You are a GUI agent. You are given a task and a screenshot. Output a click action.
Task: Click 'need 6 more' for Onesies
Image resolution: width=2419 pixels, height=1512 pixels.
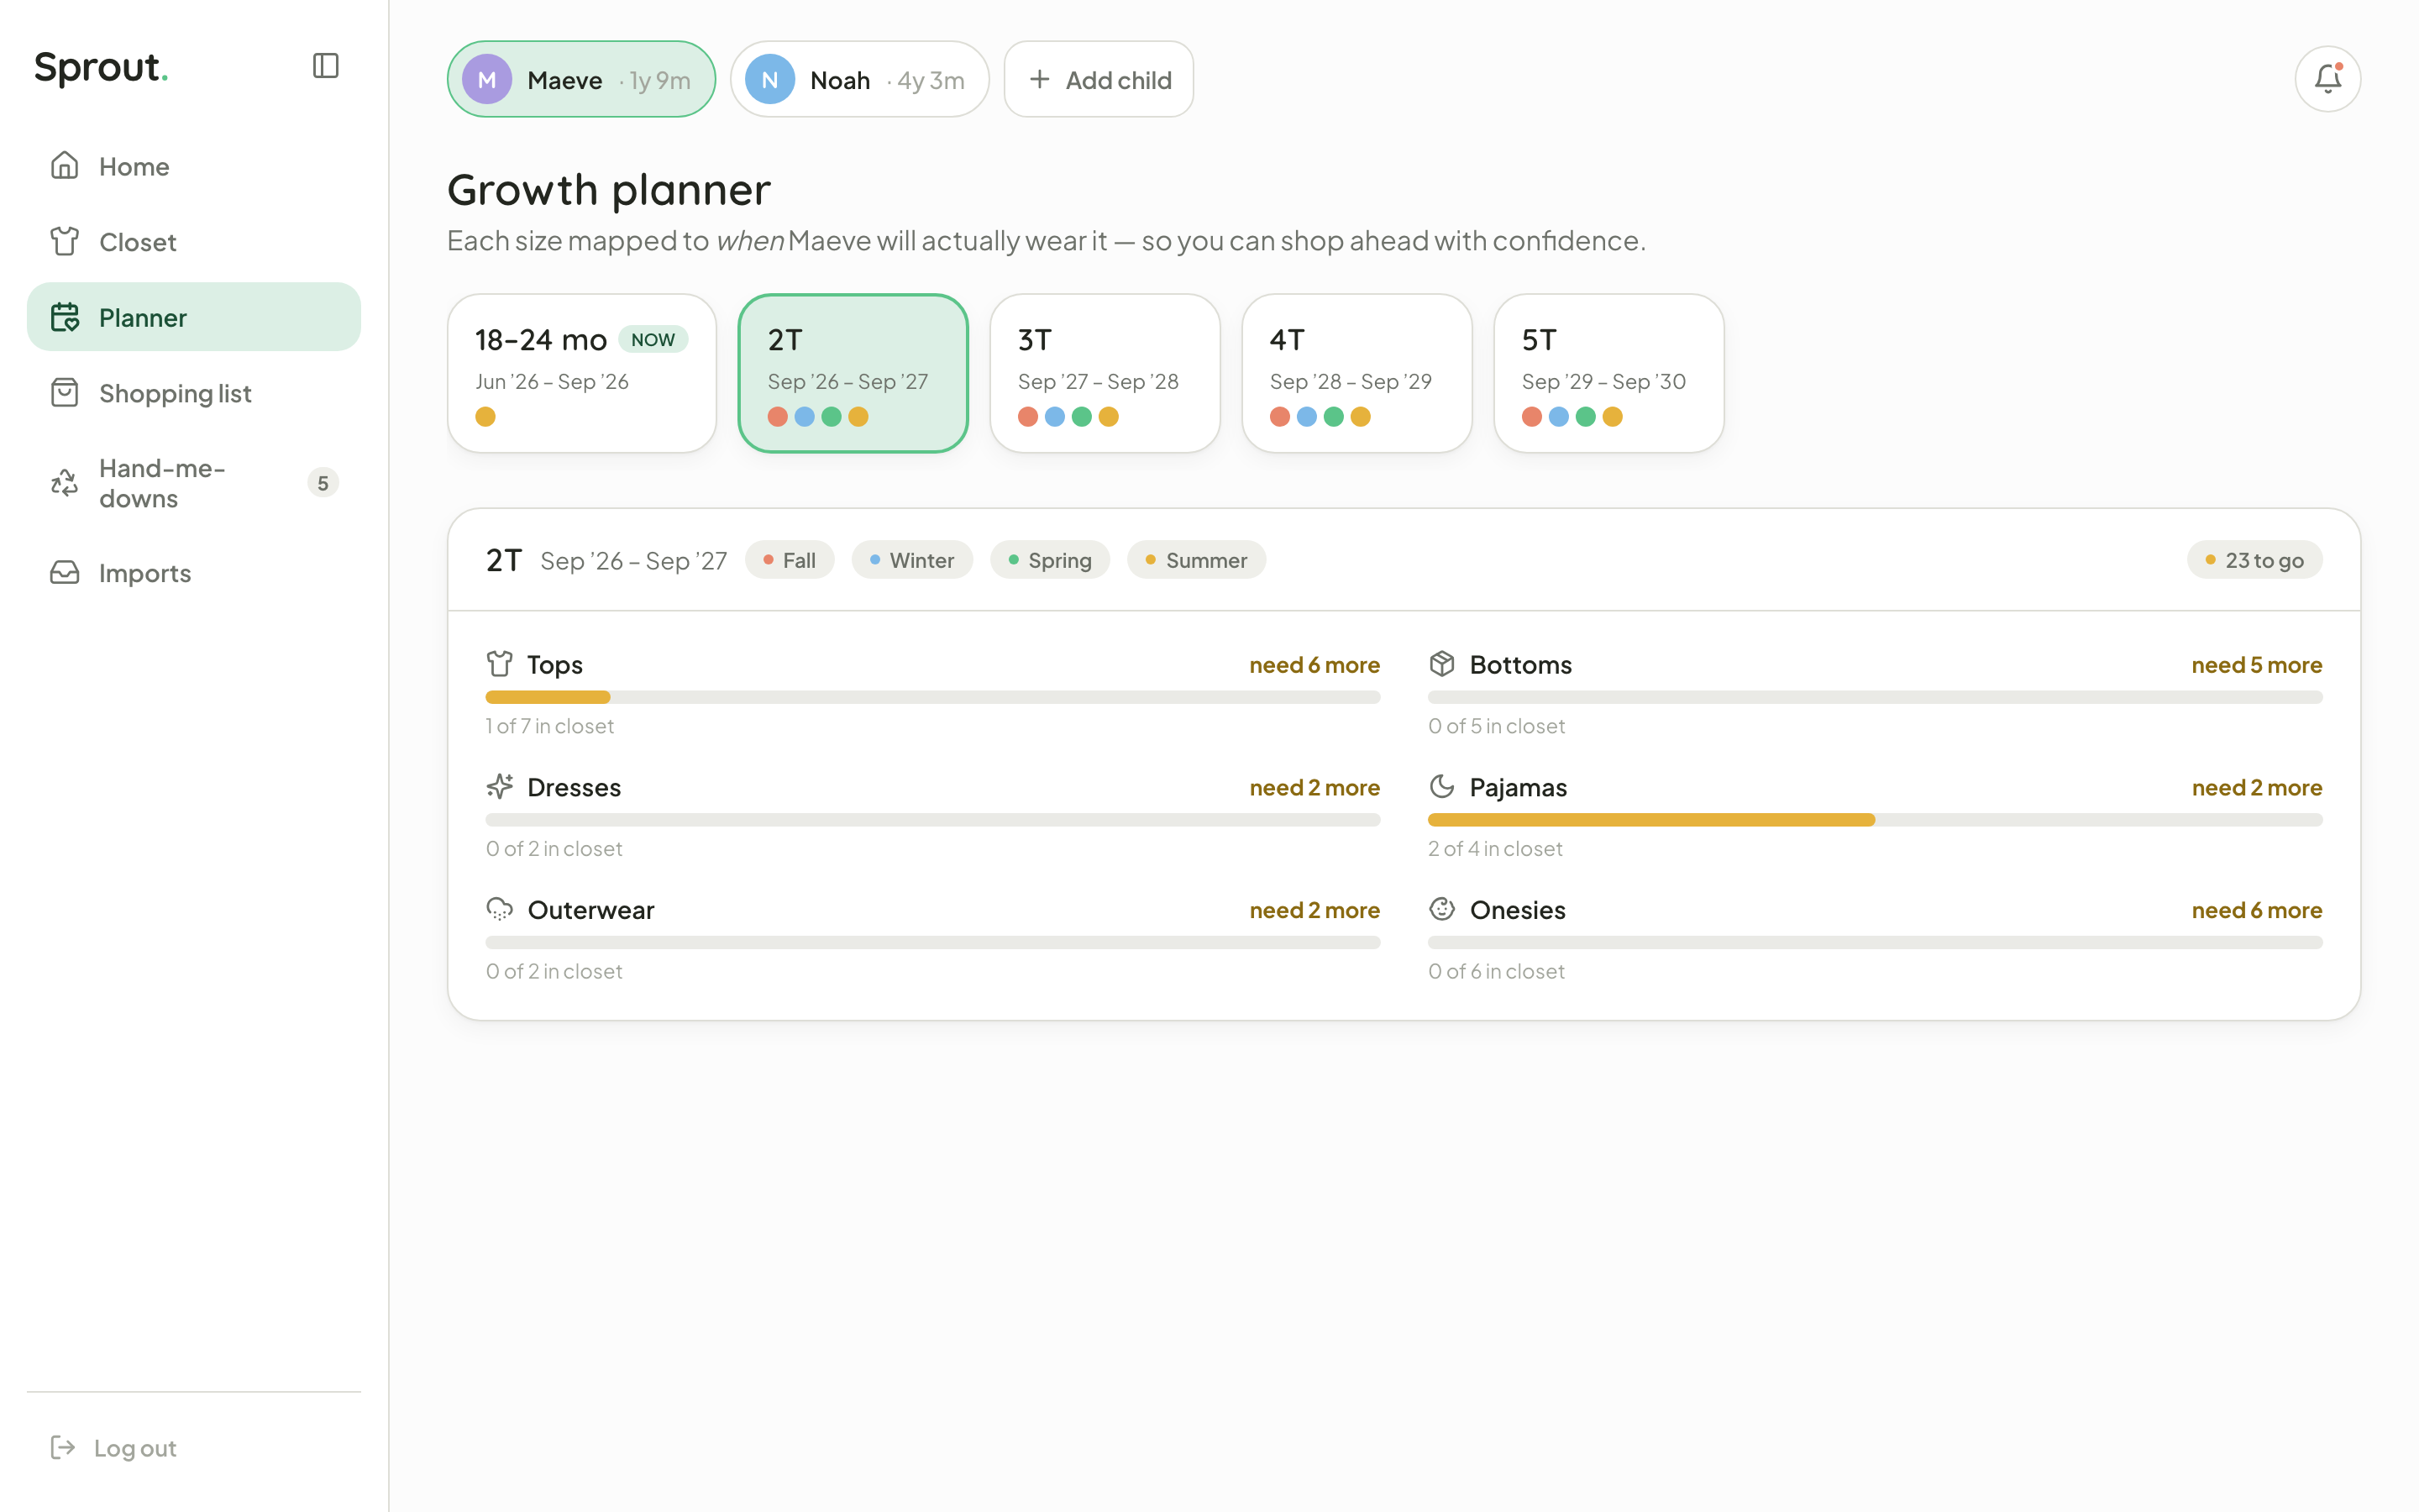pyautogui.click(x=2256, y=910)
